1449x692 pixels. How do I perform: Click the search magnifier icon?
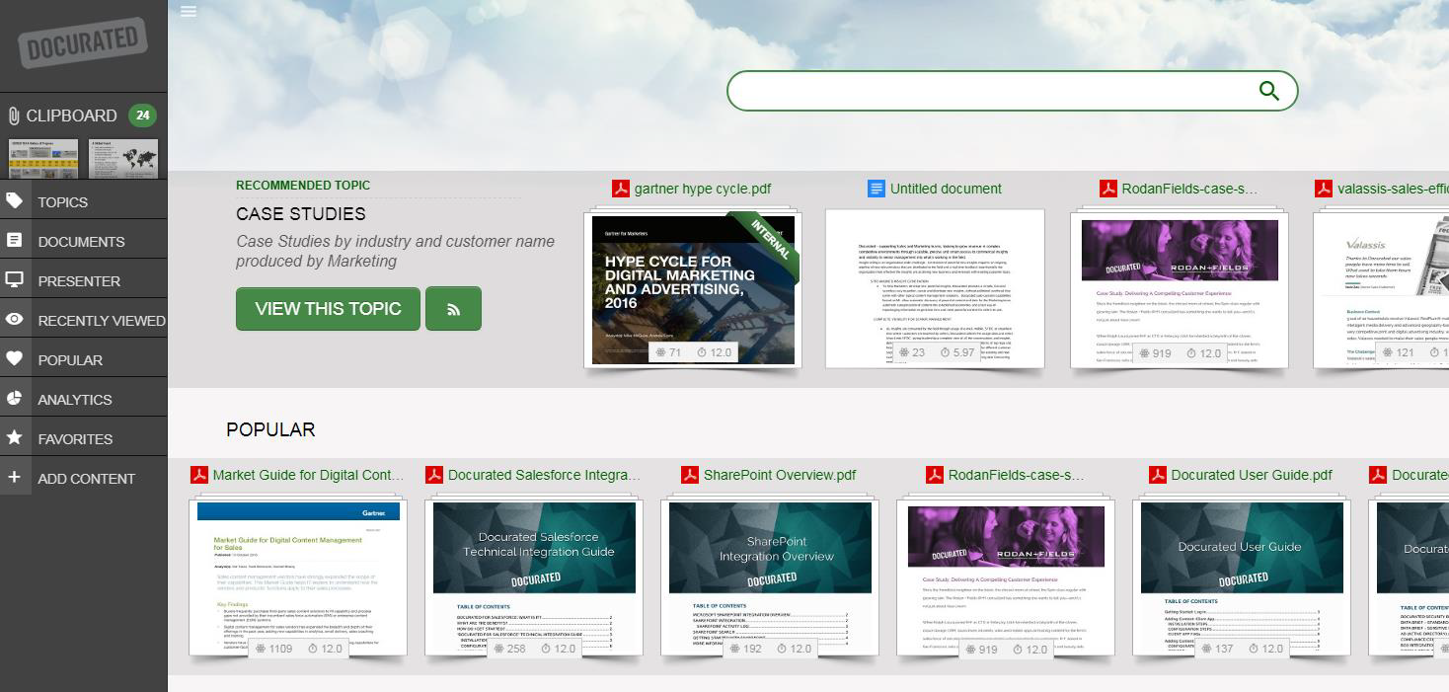tap(1269, 91)
